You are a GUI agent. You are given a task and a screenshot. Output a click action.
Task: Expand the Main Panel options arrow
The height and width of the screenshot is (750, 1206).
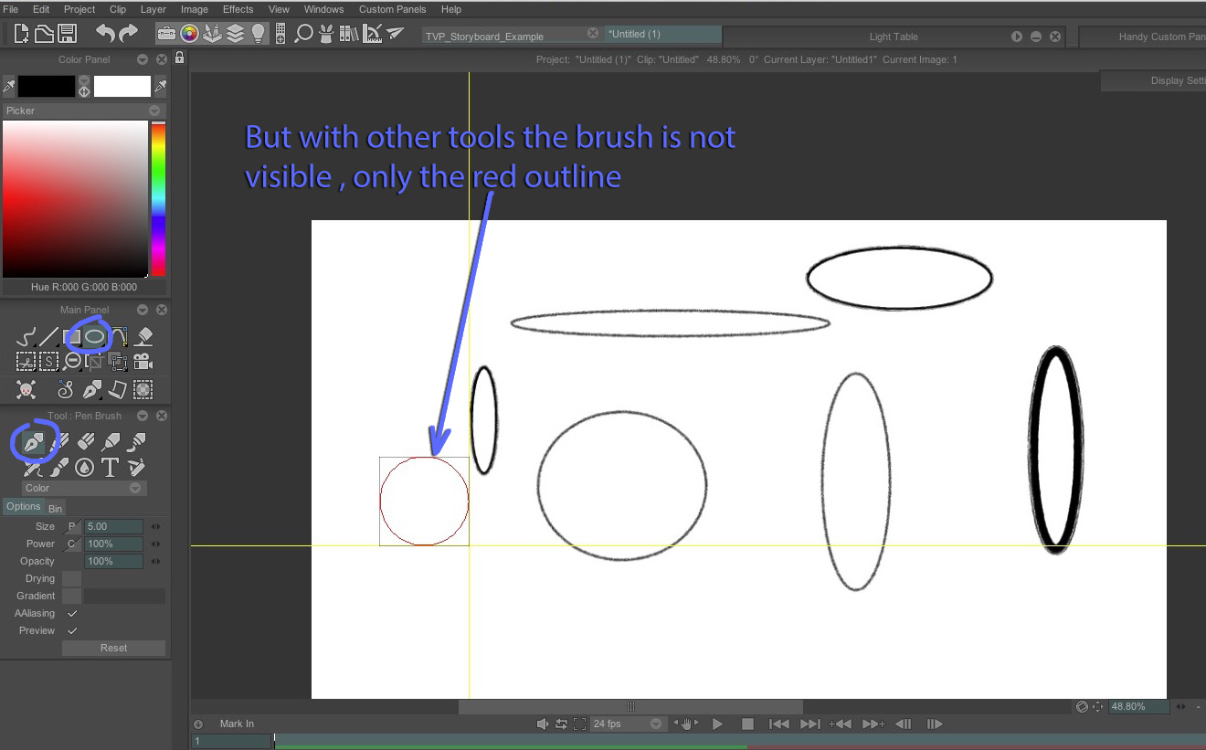(143, 310)
